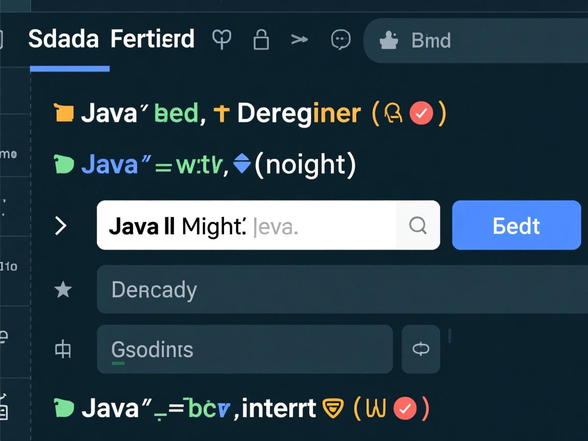This screenshot has height=441, width=588.
Task: Select the Fertierd menu item
Action: (153, 39)
